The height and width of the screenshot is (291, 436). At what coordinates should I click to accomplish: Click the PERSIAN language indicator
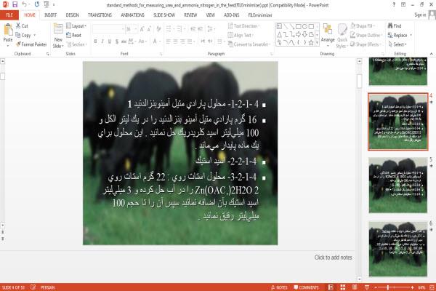(x=47, y=287)
